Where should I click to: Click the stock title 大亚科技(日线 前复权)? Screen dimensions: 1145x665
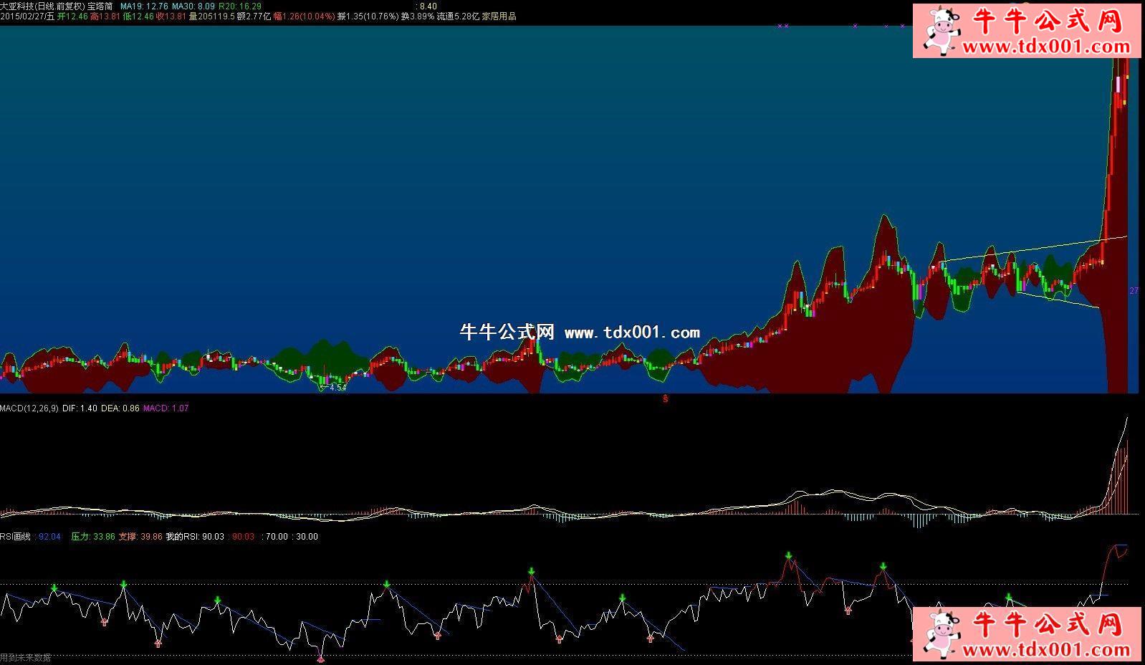click(42, 6)
